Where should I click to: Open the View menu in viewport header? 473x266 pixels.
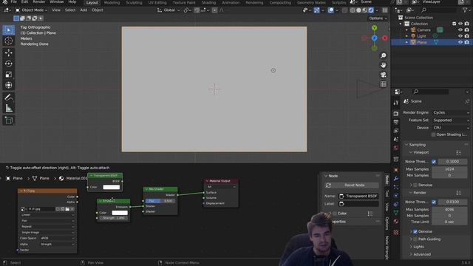tap(56, 10)
